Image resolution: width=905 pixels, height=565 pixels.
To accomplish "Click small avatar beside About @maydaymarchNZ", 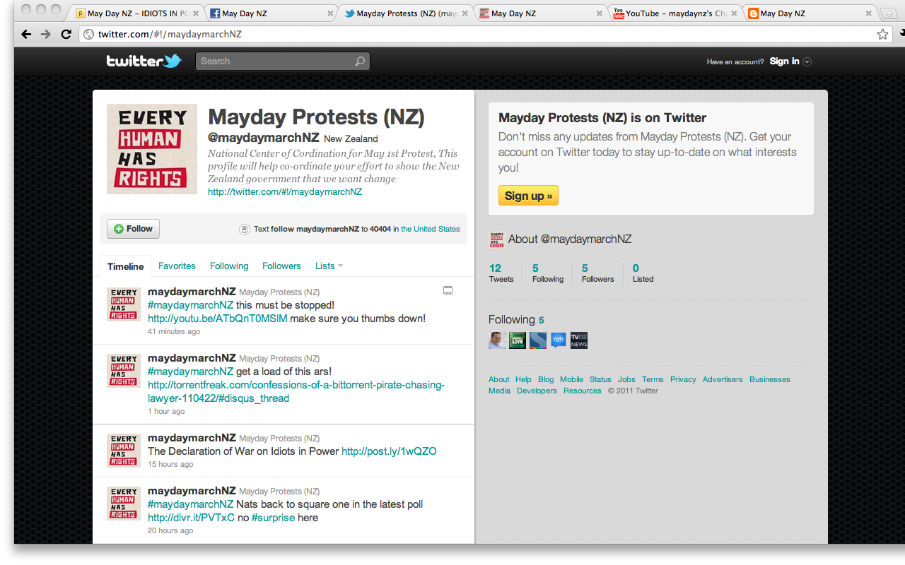I will (496, 239).
